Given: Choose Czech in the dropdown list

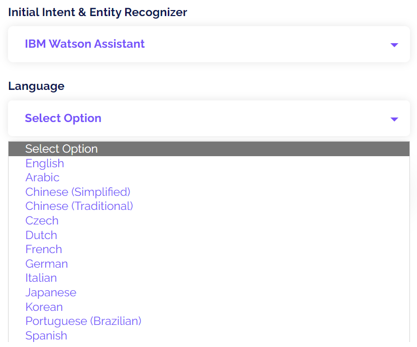Looking at the screenshot, I should point(42,220).
